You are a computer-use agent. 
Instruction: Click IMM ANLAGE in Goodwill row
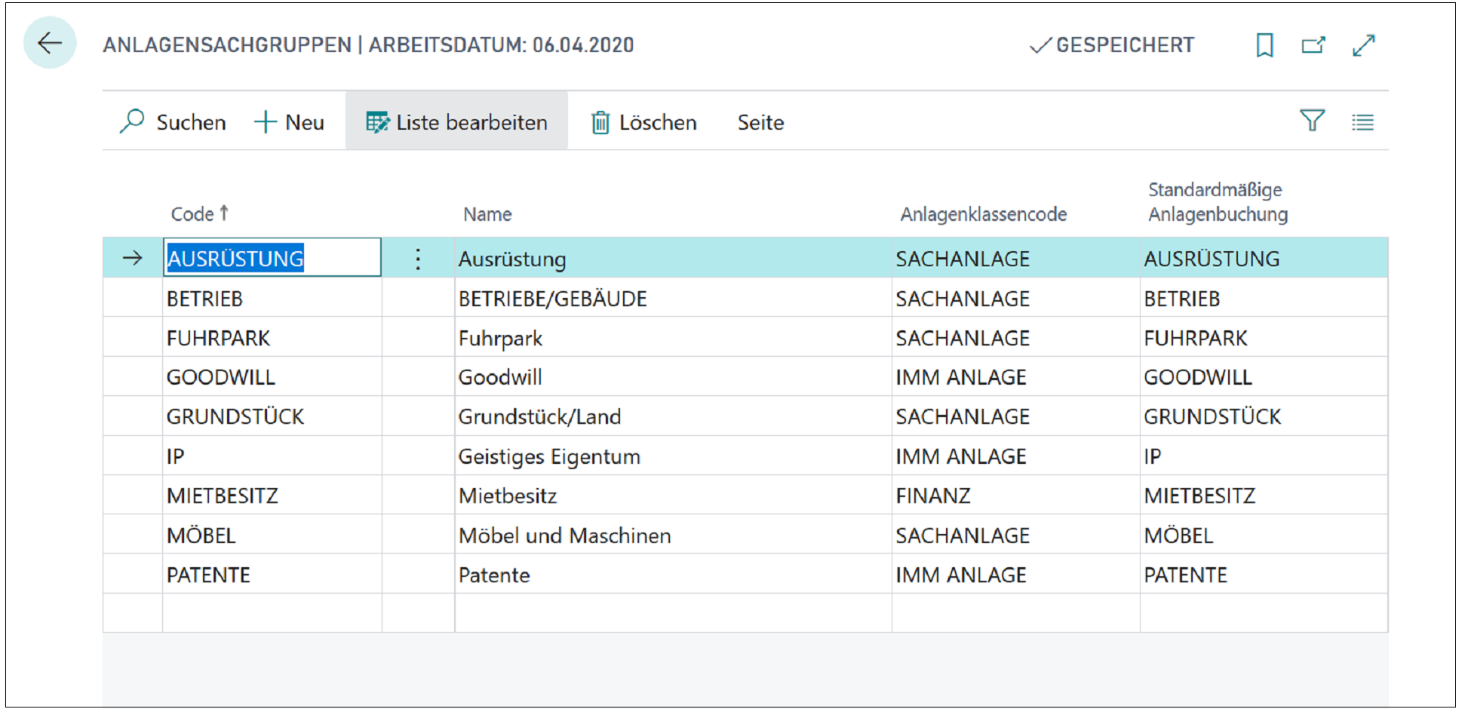point(1015,376)
